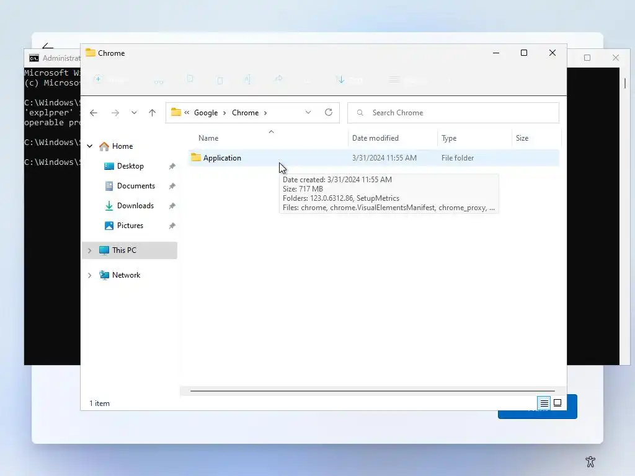This screenshot has width=635, height=476.
Task: Expand the This PC tree node
Action: coord(90,250)
